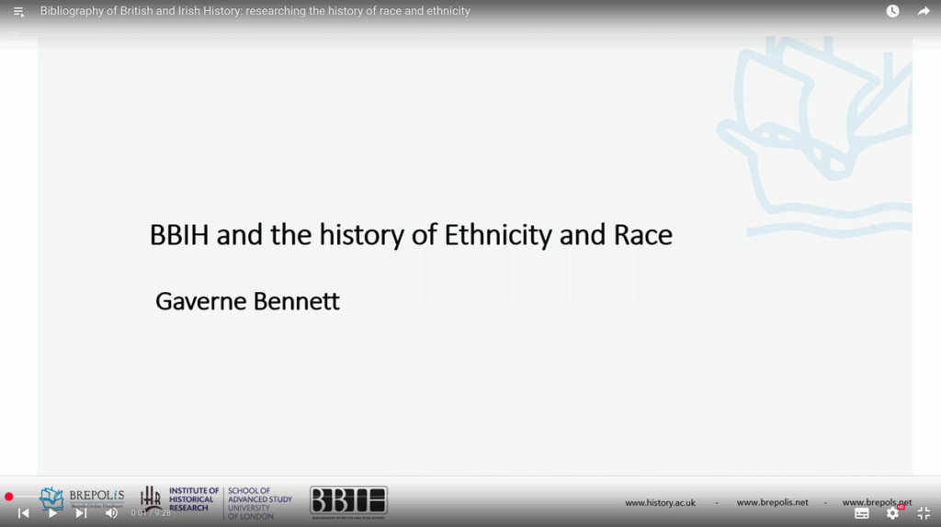Screen dimensions: 941x527
Task: Open the video title link at top
Action: 255,11
